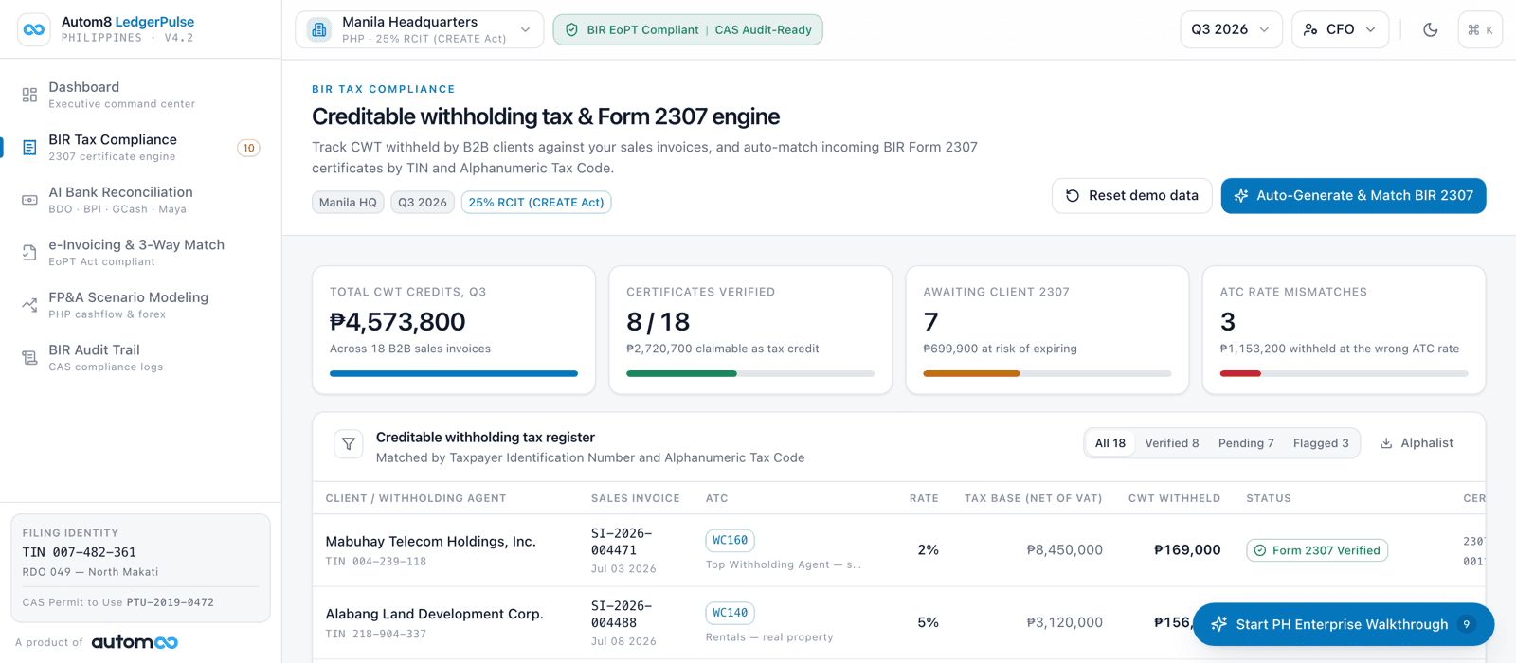Select the All 18 filter tab

click(x=1110, y=443)
